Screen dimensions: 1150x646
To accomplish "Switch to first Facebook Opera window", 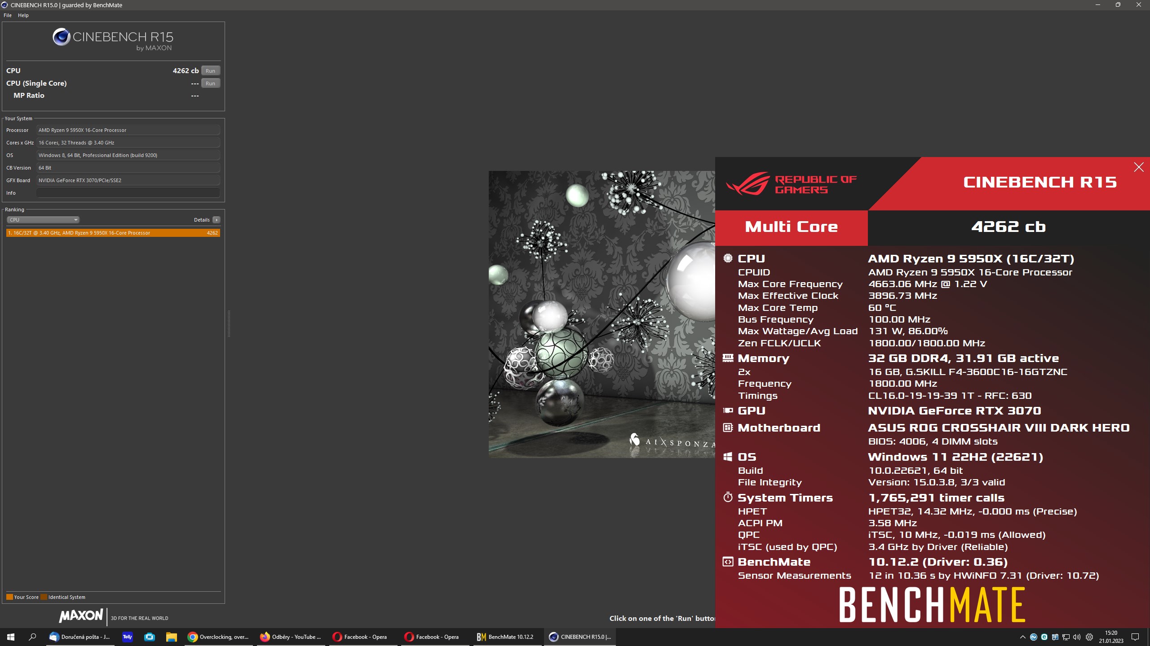I will coord(363,637).
